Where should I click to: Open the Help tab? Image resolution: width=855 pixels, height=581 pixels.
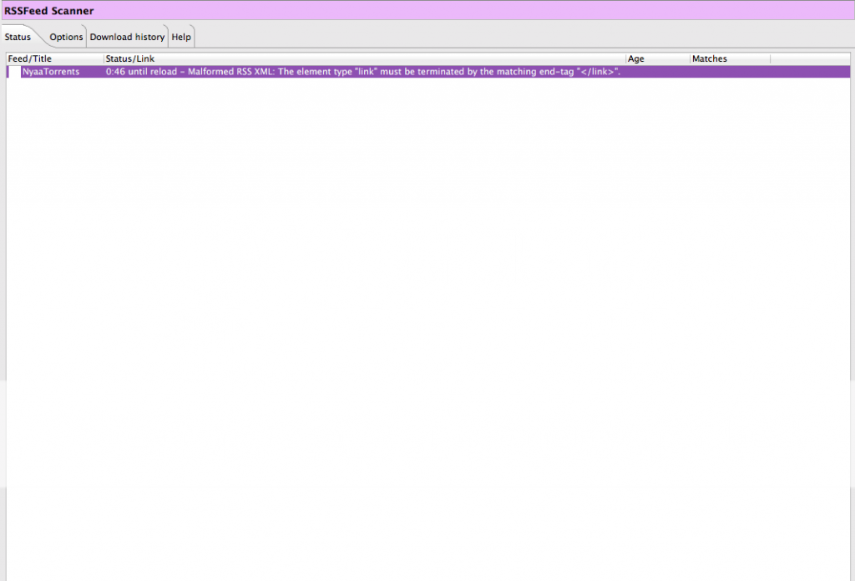tap(181, 37)
